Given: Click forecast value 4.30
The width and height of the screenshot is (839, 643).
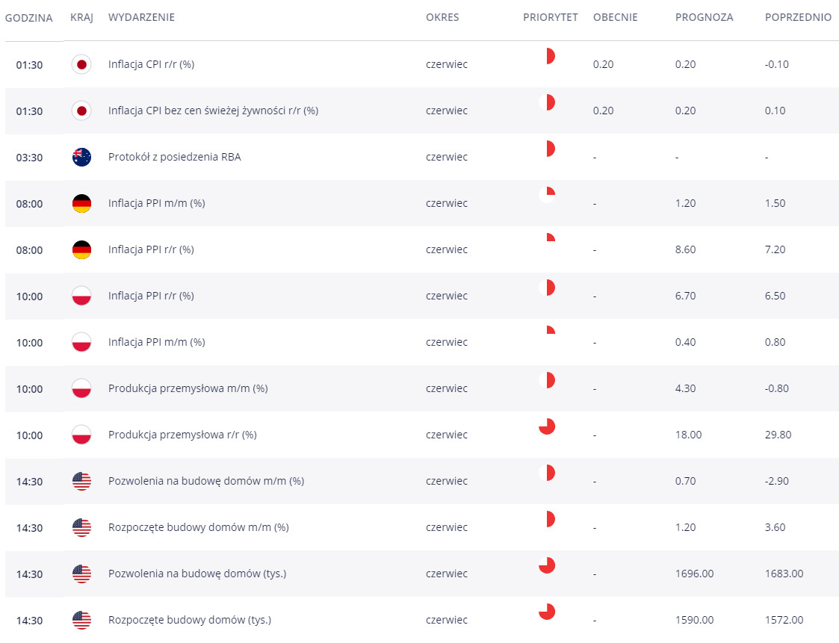Looking at the screenshot, I should (x=685, y=388).
